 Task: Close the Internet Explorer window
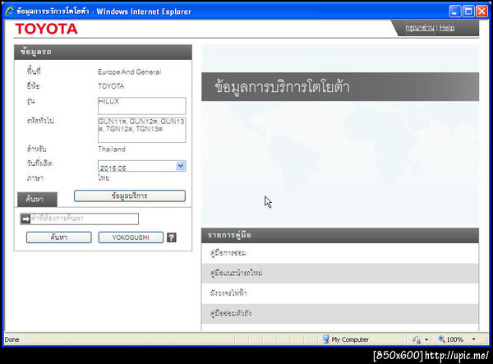click(x=481, y=12)
